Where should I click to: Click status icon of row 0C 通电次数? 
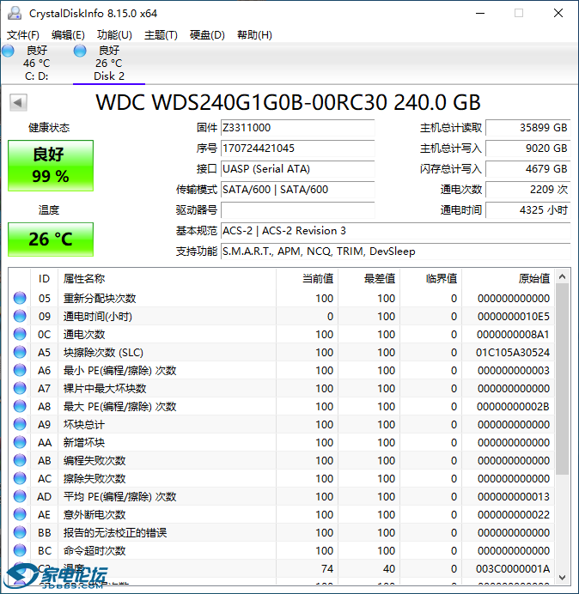[x=20, y=334]
